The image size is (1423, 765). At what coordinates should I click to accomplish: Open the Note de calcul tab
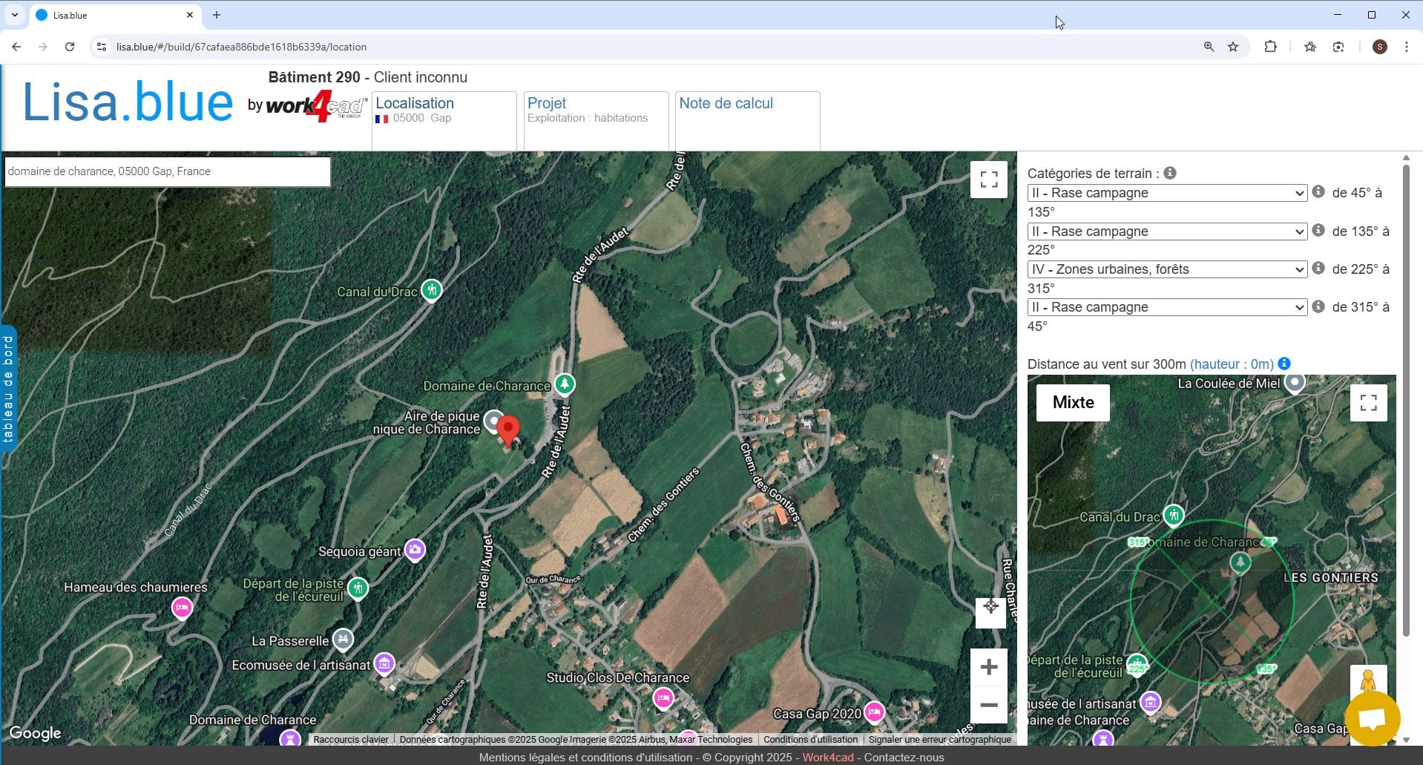(x=748, y=121)
